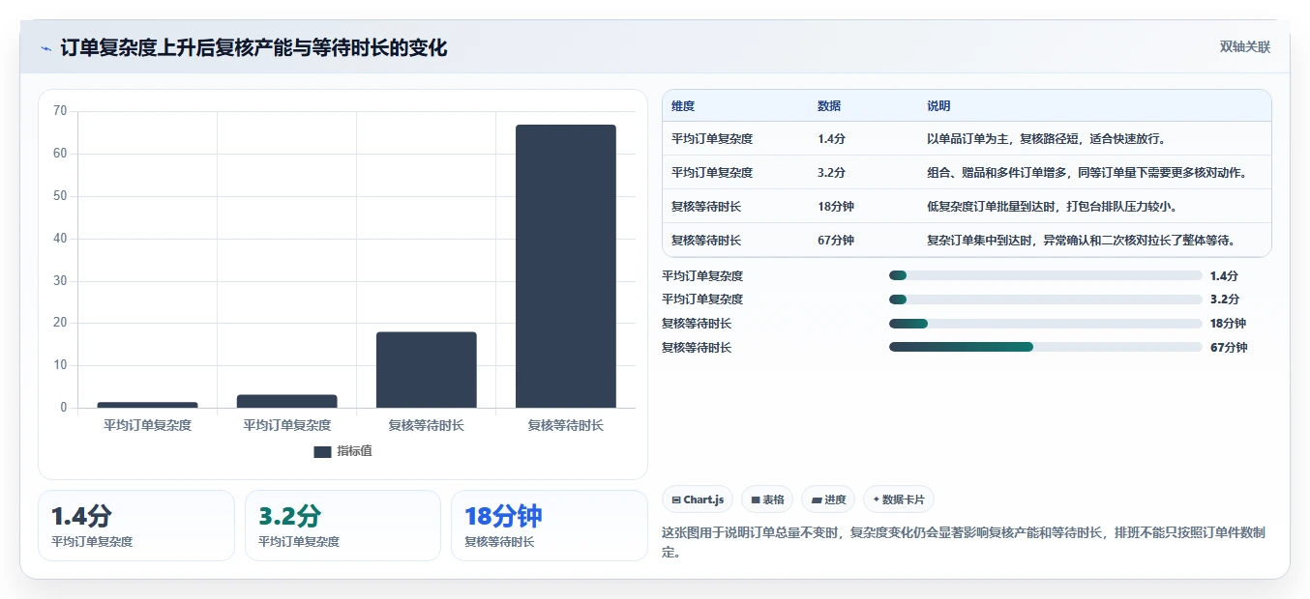
Task: Click the 指标值 legend color swatch
Action: [322, 452]
